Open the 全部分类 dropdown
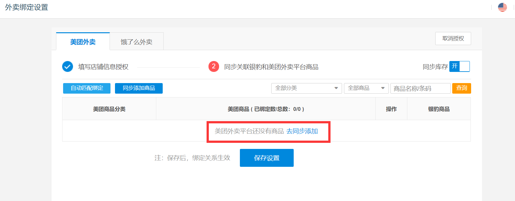The width and height of the screenshot is (515, 201). [x=307, y=88]
